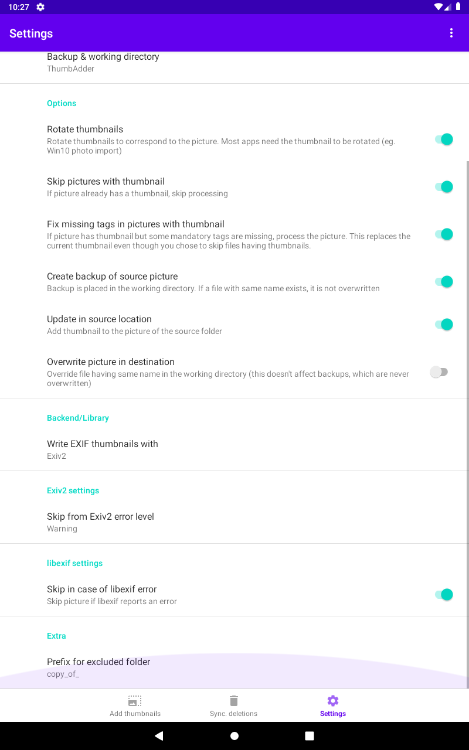This screenshot has height=750, width=469.
Task: Enable Overwrite picture in destination switch
Action: pos(439,372)
